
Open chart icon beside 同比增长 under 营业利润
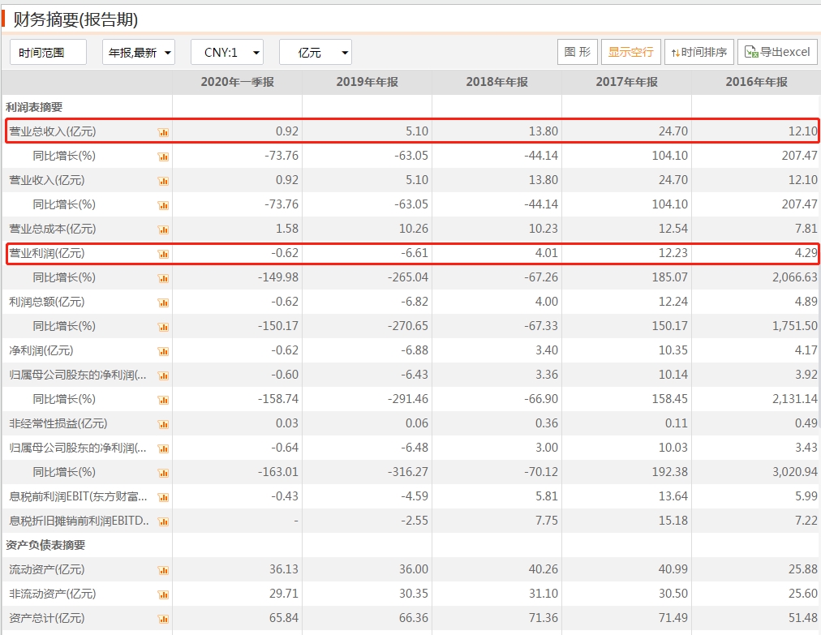point(163,278)
